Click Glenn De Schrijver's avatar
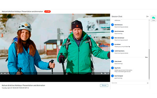 112,38
